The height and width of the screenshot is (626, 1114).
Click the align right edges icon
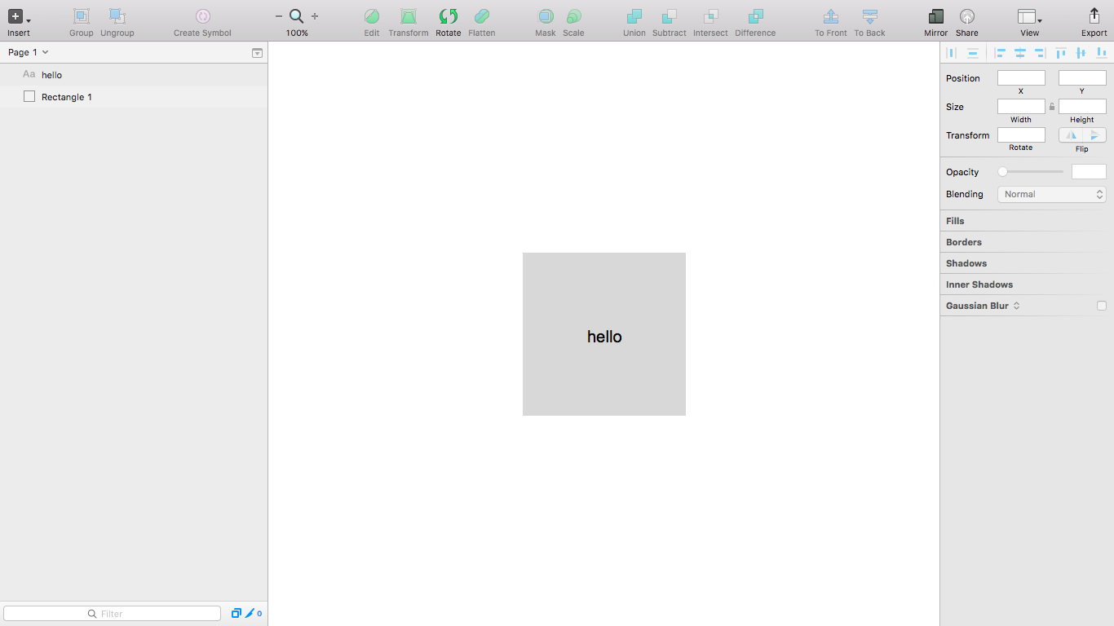click(x=1040, y=53)
